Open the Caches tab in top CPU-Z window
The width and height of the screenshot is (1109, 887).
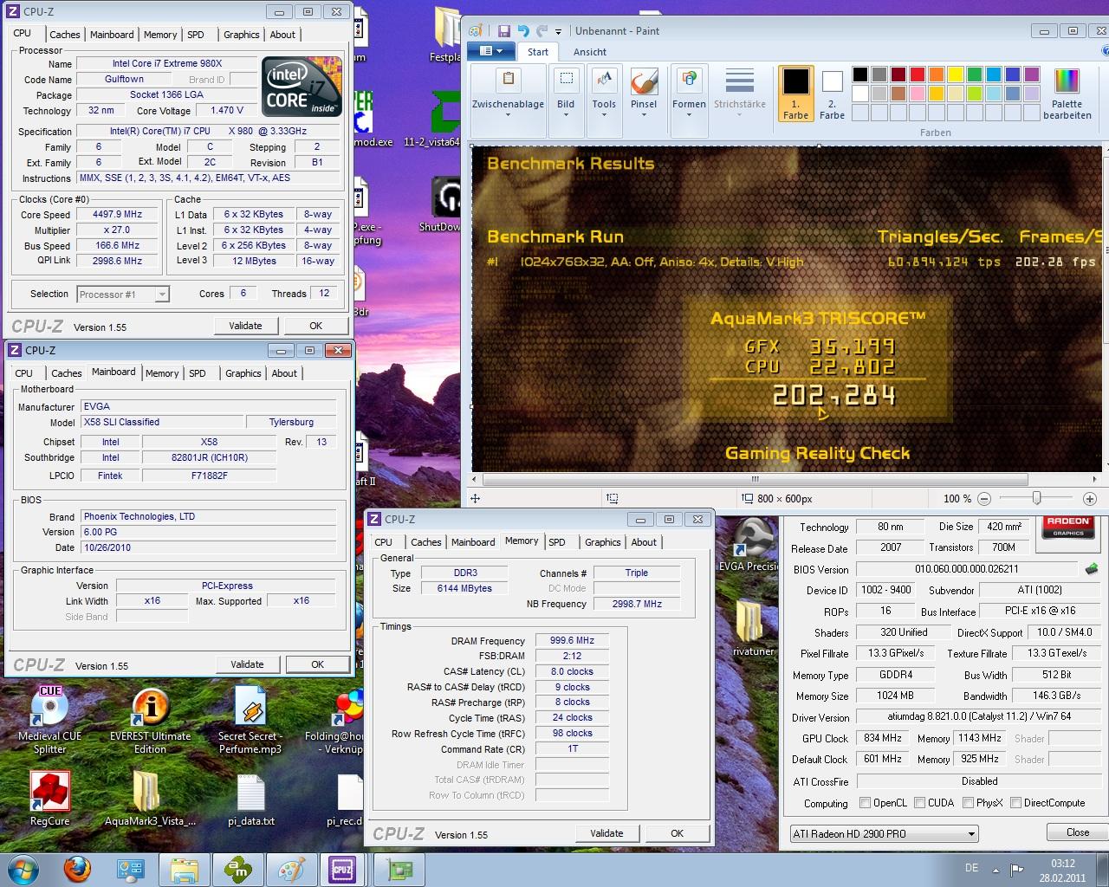pyautogui.click(x=64, y=35)
